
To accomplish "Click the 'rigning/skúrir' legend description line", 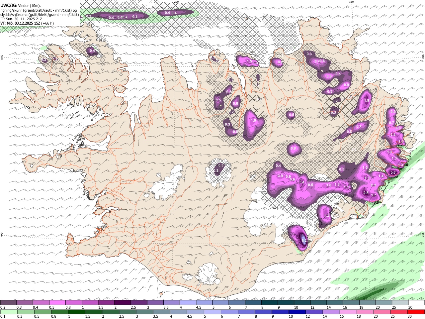I will click(39, 10).
